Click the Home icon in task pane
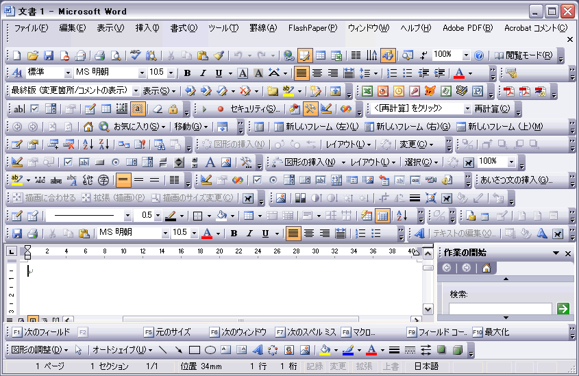Screen dimensions: 579x376 coord(486,268)
